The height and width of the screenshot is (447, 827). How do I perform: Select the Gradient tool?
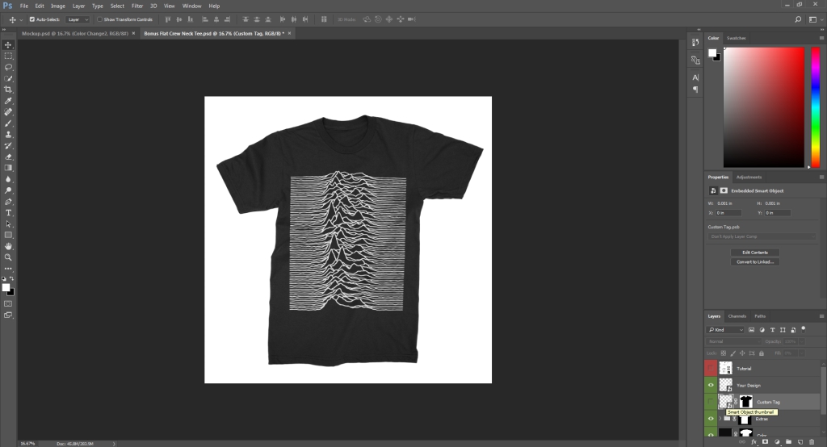click(8, 168)
